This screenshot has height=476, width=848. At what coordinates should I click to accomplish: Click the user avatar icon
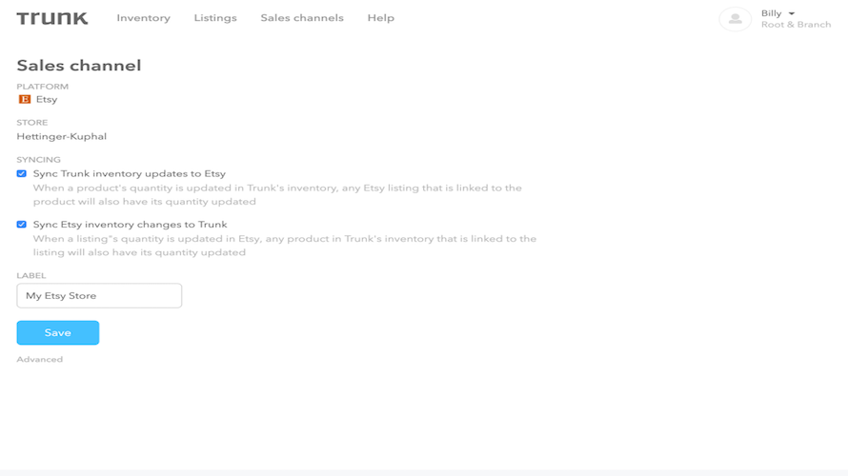735,19
